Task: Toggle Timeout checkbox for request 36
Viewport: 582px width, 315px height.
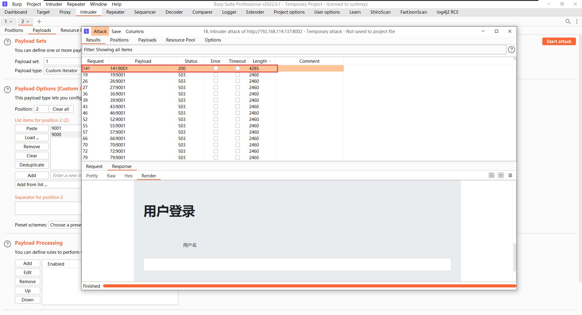Action: point(238,94)
